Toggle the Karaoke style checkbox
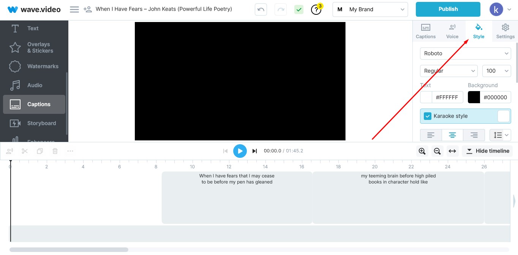518x255 pixels. pos(428,116)
